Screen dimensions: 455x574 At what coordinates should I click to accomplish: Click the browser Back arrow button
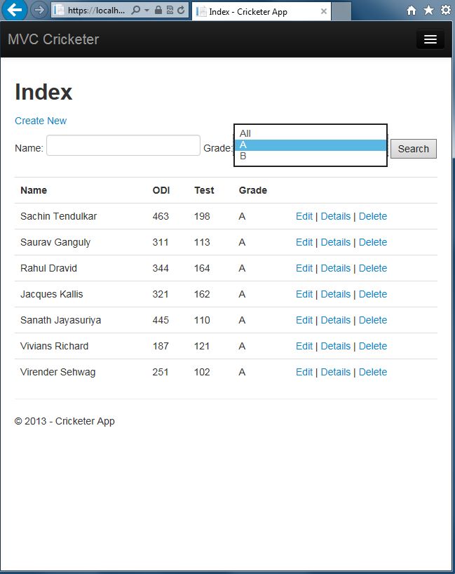click(15, 10)
